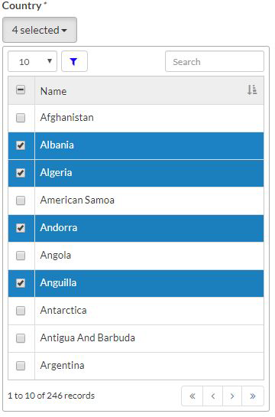Select the American Samoa row
The height and width of the screenshot is (417, 275).
tap(136, 200)
